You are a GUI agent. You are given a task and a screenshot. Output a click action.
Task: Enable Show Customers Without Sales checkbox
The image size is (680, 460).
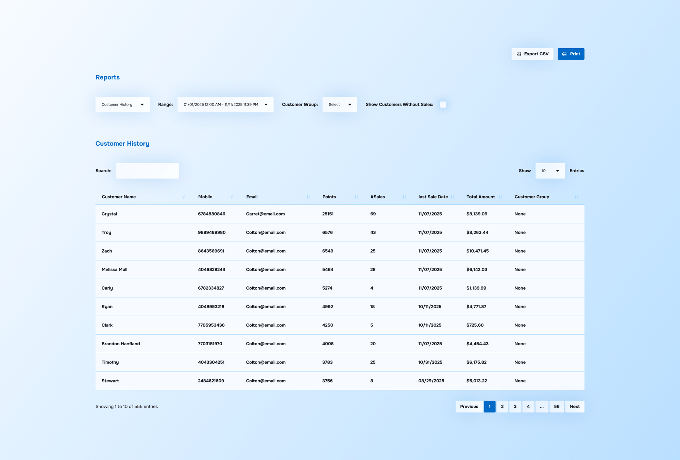point(443,105)
